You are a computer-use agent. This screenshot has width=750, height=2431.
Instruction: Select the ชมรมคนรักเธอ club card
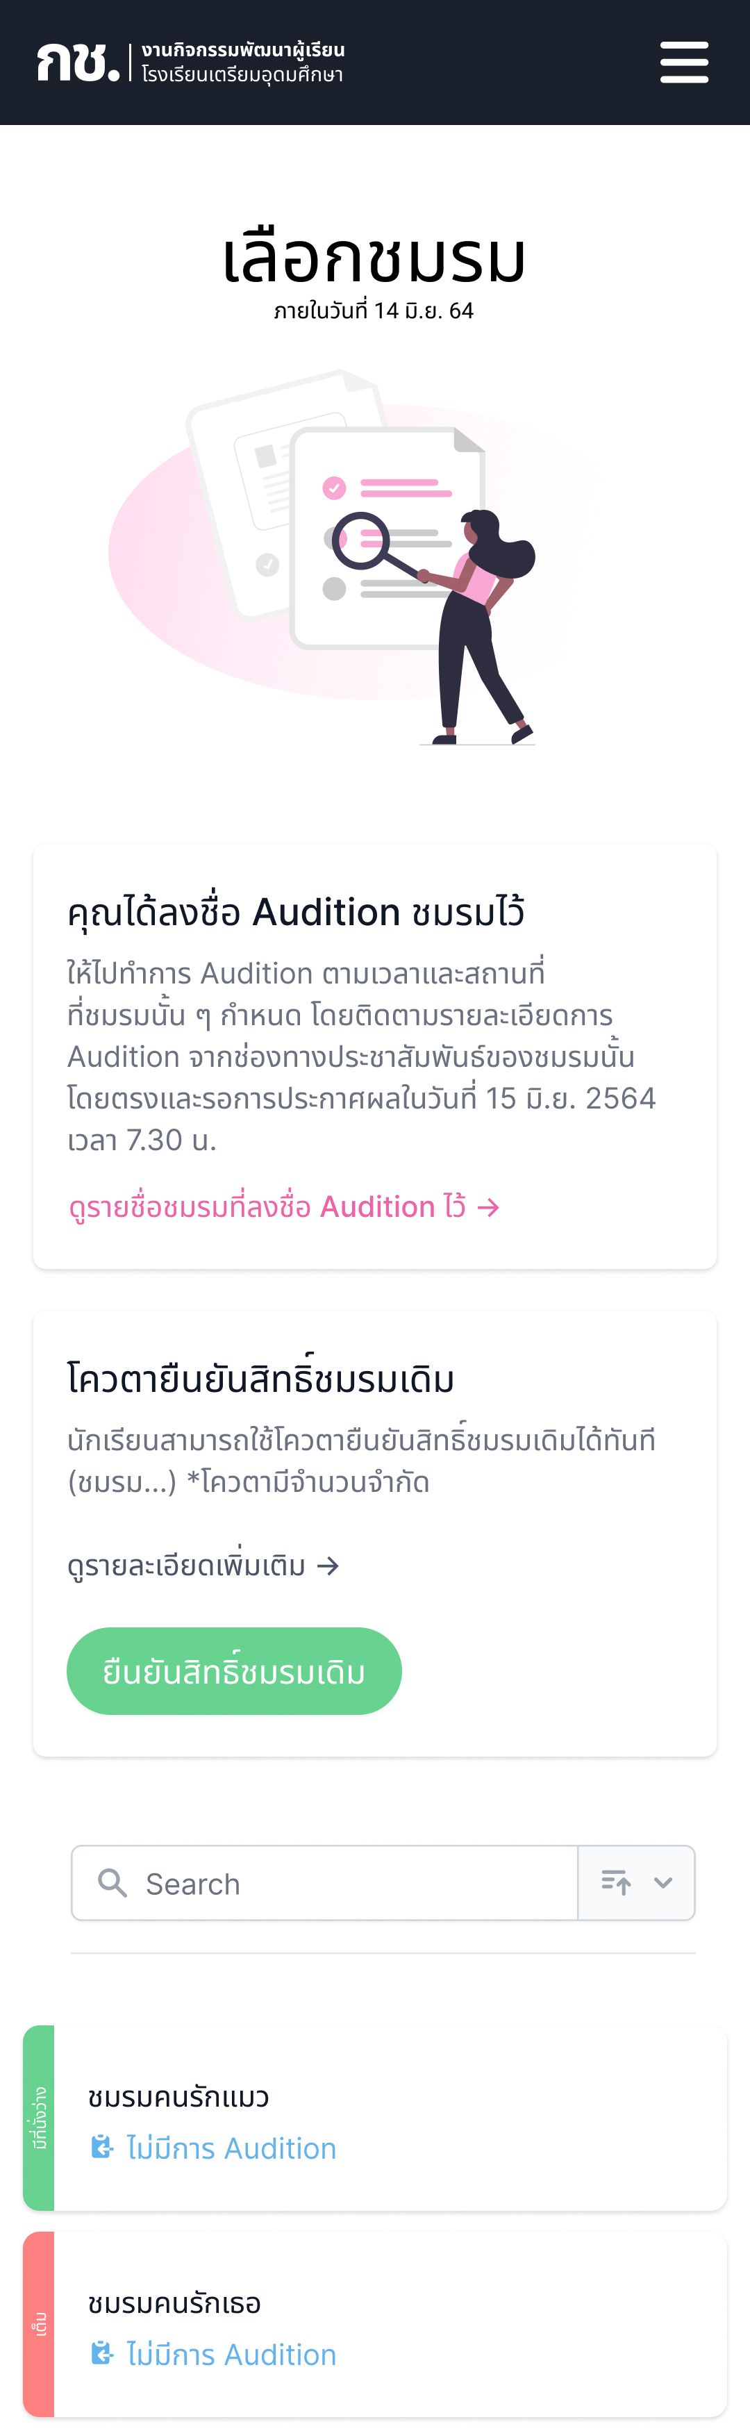[374, 2323]
